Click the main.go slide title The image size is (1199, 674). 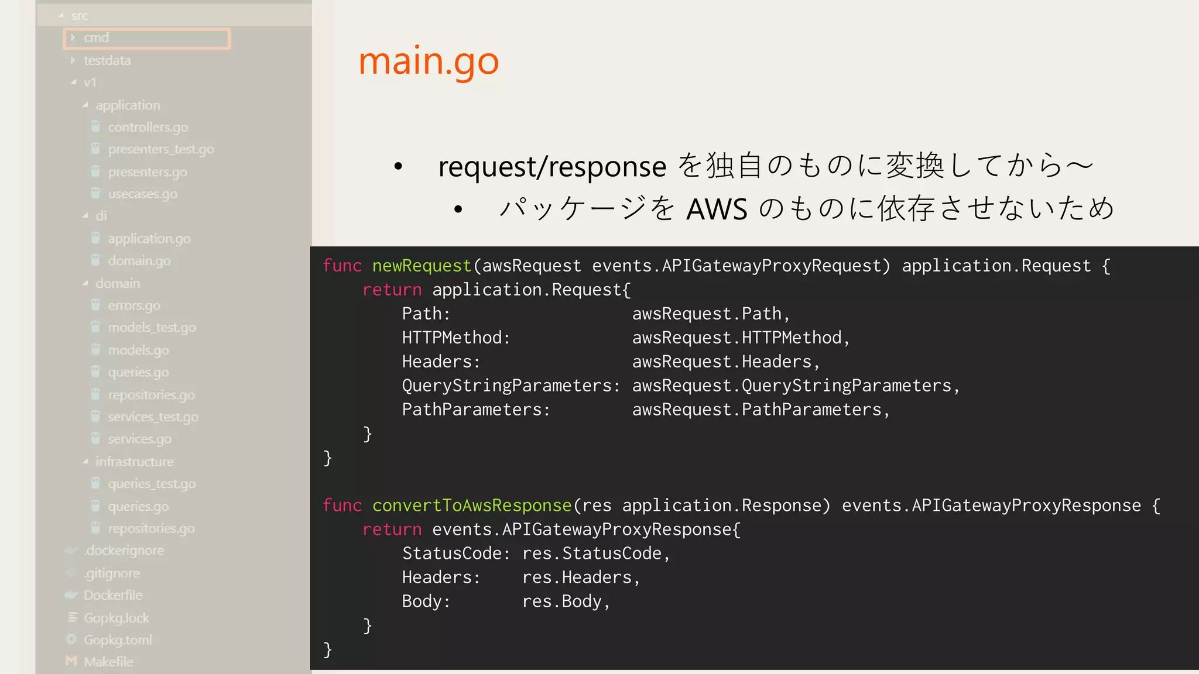[x=429, y=61]
